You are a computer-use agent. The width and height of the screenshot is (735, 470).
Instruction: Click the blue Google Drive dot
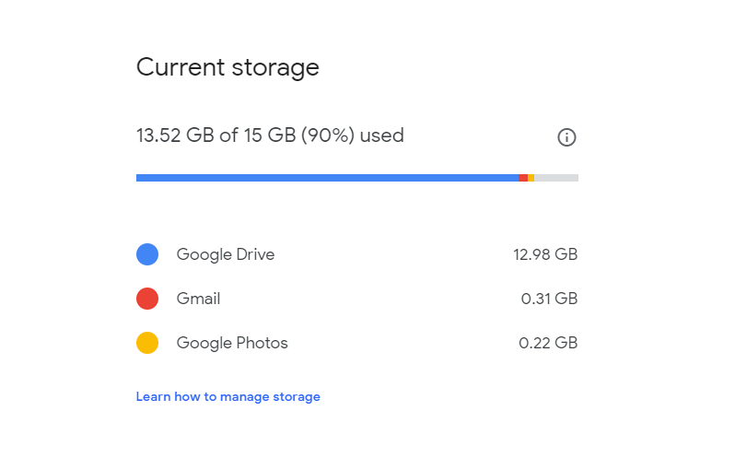[147, 254]
